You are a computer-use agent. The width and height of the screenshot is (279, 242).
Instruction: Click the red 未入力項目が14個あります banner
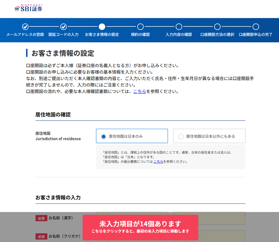pos(140,227)
